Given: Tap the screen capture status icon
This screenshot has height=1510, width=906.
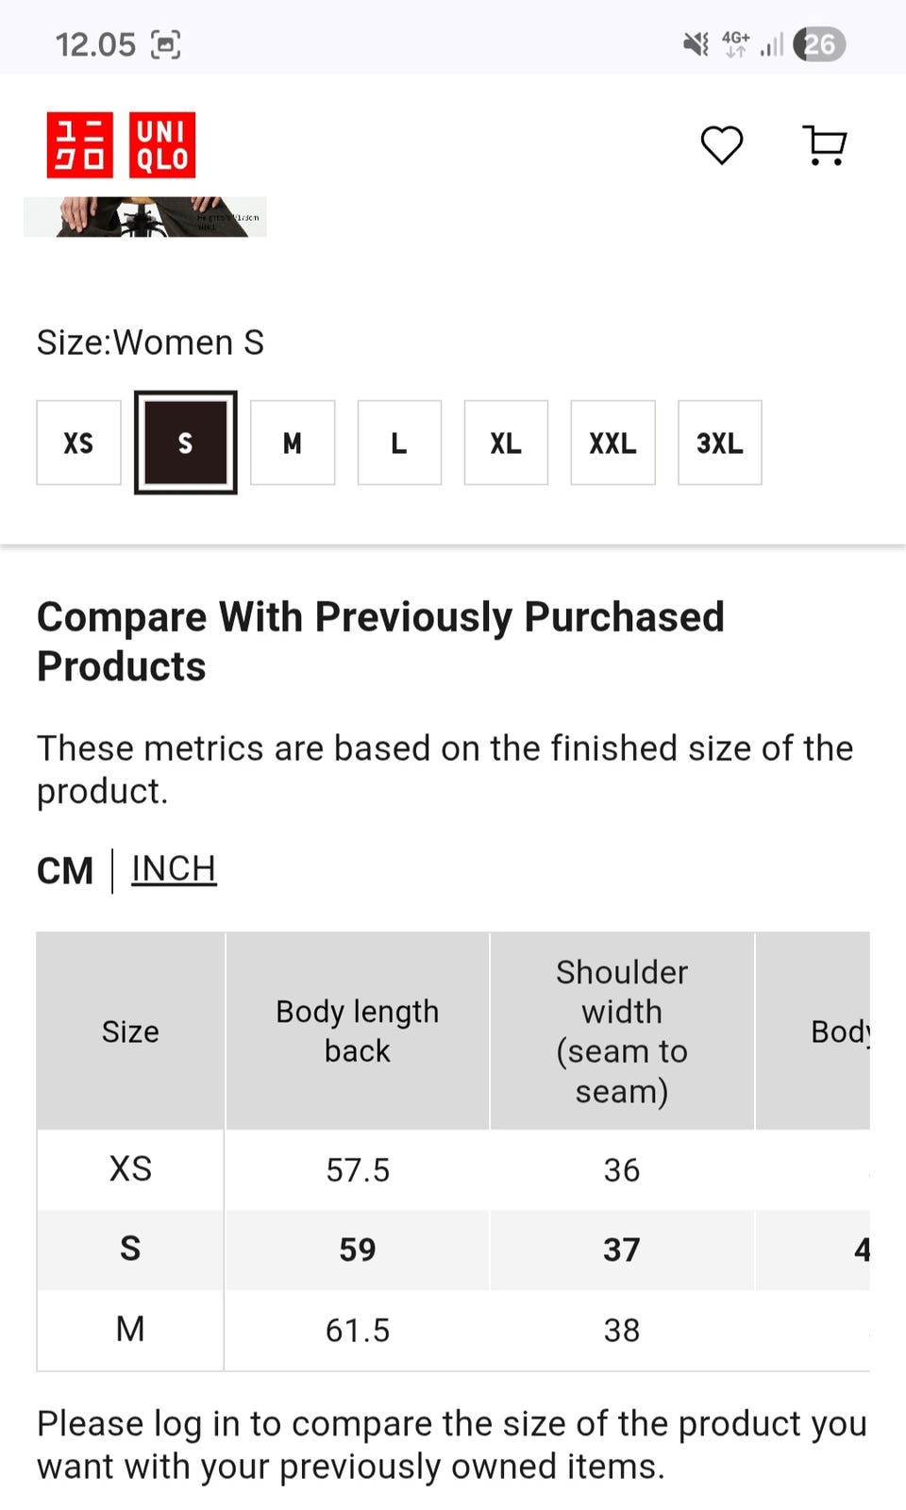Looking at the screenshot, I should tap(166, 44).
